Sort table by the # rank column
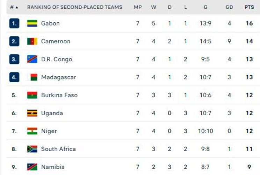Viewport: 260px width, 175px height. [x=14, y=7]
